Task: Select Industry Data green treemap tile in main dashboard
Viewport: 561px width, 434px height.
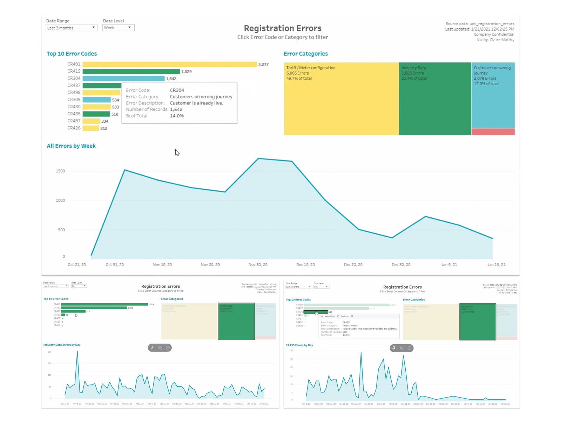Action: tap(435, 99)
